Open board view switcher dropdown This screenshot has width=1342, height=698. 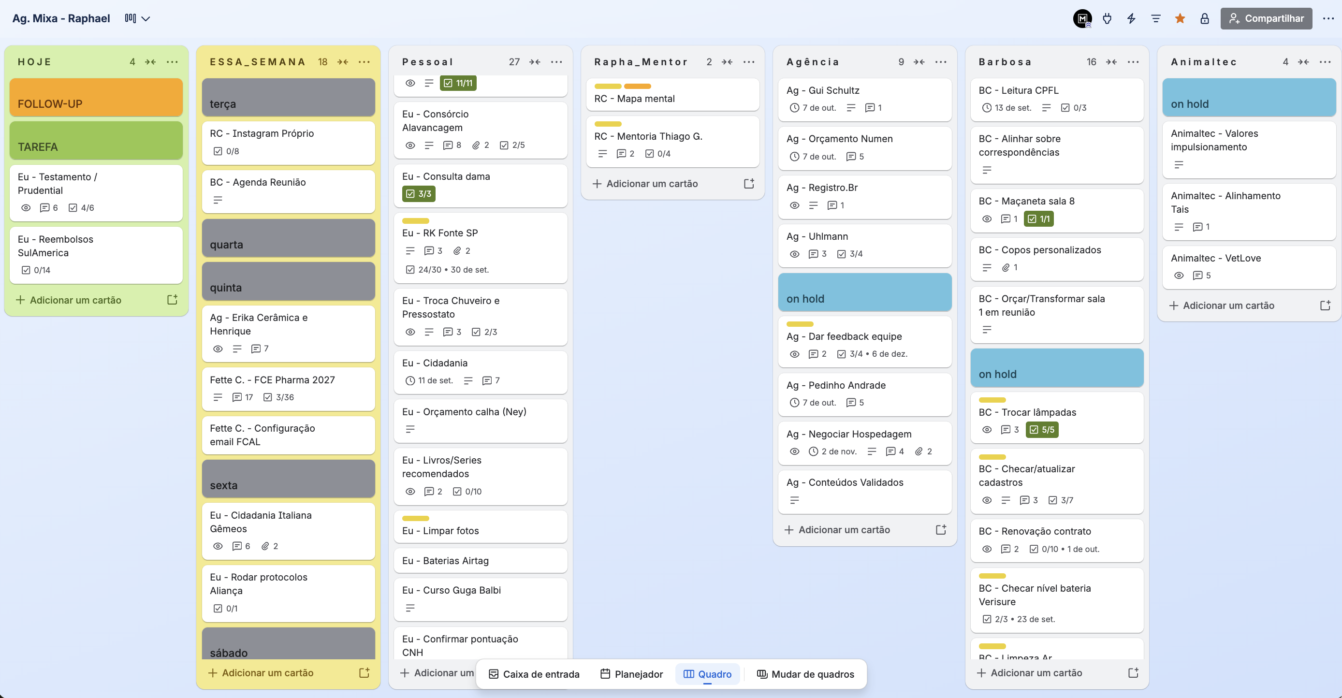coord(137,19)
